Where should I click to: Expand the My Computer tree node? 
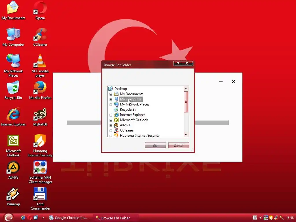click(x=111, y=99)
